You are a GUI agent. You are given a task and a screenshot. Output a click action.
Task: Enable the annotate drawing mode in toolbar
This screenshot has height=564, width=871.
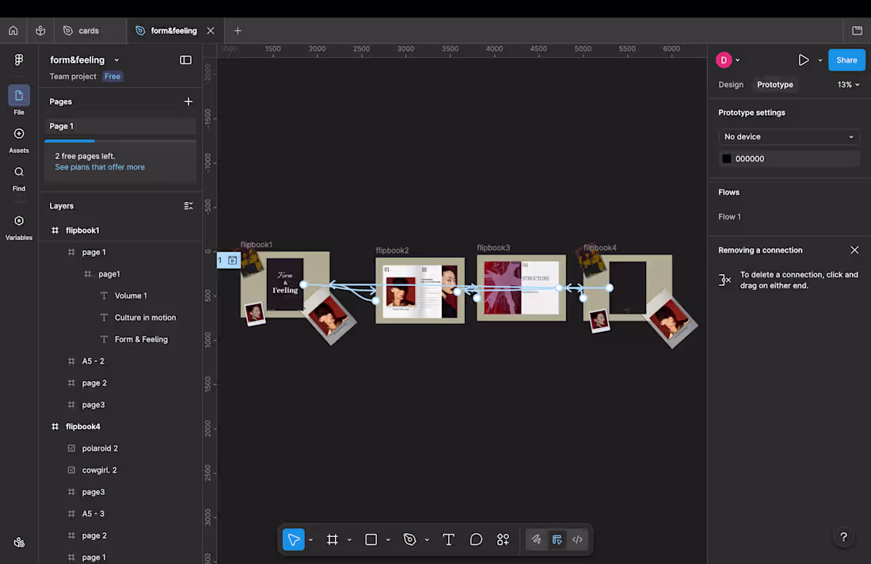pyautogui.click(x=536, y=539)
